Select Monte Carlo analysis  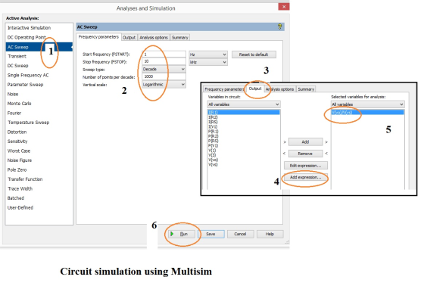pos(20,104)
